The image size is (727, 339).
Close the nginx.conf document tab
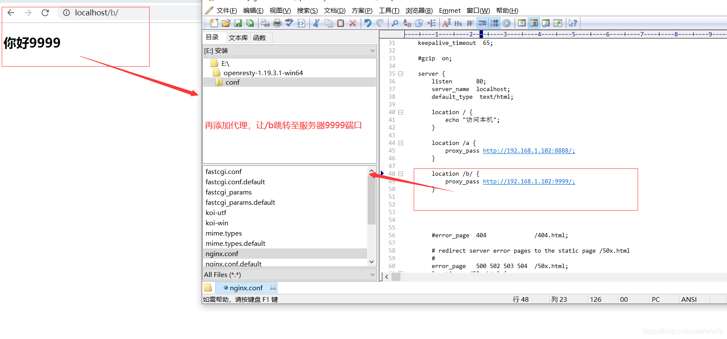pyautogui.click(x=273, y=288)
